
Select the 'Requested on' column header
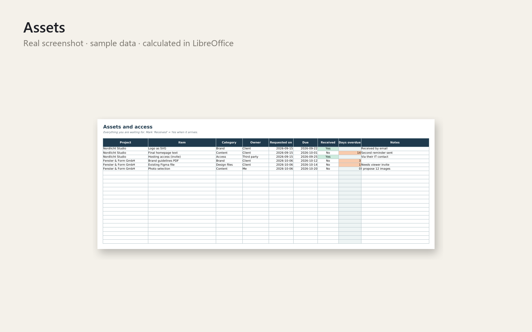(x=281, y=142)
